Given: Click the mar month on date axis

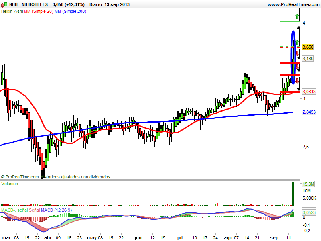Looking at the screenshot, I should [x=6, y=238].
